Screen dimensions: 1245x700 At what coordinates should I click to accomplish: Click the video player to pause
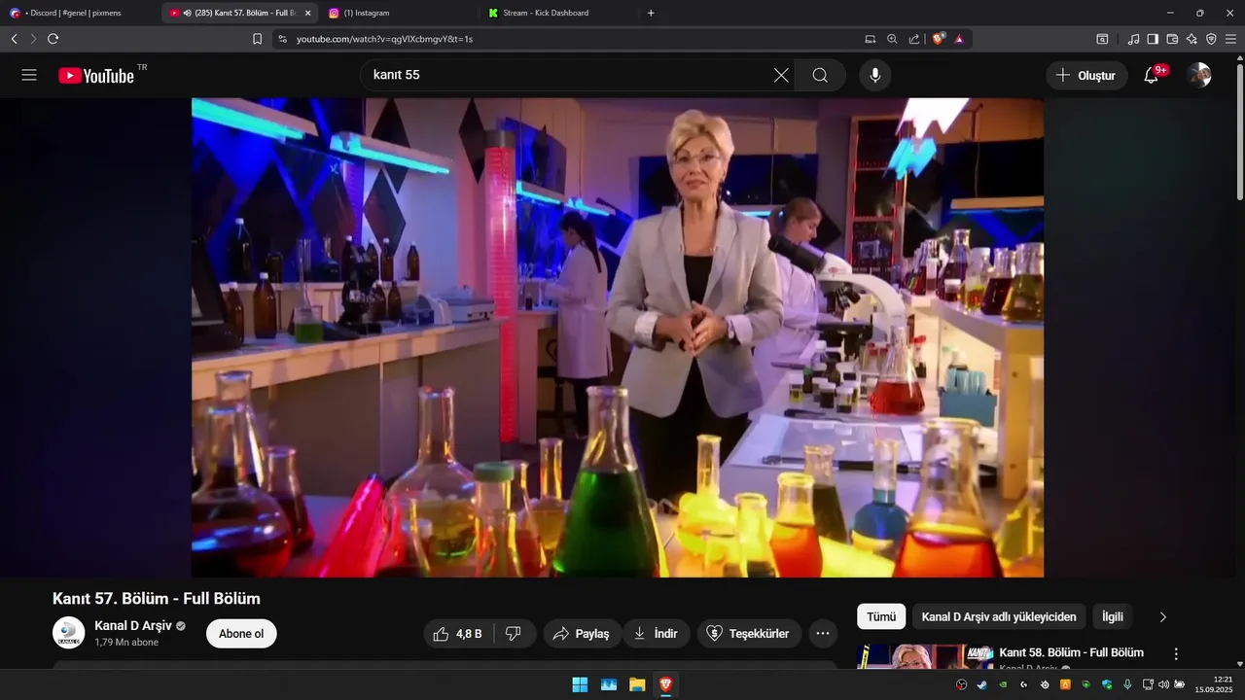tap(618, 337)
